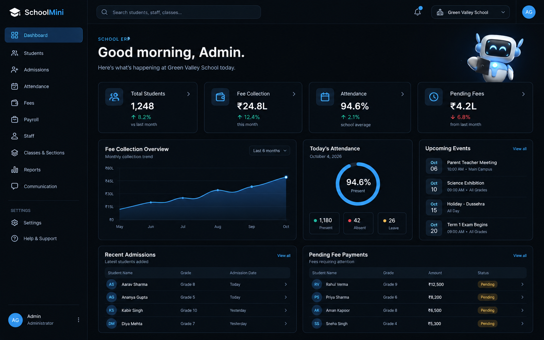Click the Total Students people icon
Screen dimensions: 544x340
114,97
